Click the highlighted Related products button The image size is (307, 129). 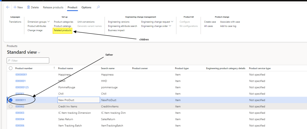pos(62,31)
